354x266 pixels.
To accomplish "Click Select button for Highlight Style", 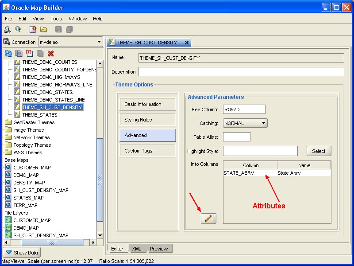I will (x=319, y=151).
